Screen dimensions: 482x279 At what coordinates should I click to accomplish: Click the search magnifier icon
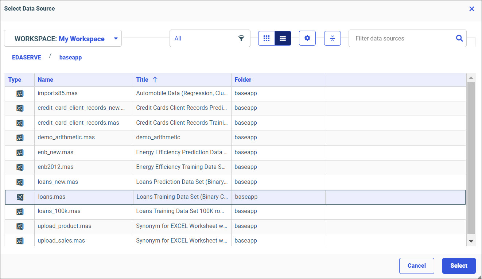(x=459, y=38)
